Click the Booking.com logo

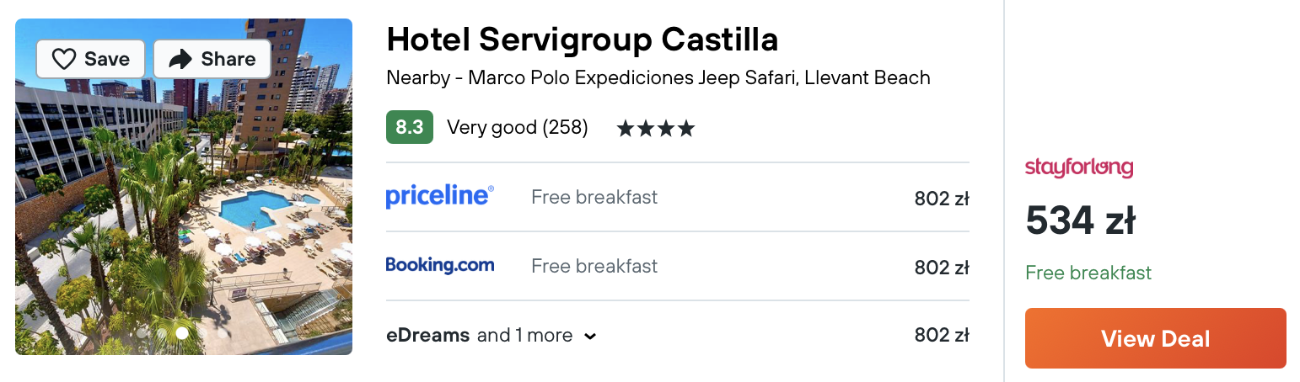click(440, 265)
